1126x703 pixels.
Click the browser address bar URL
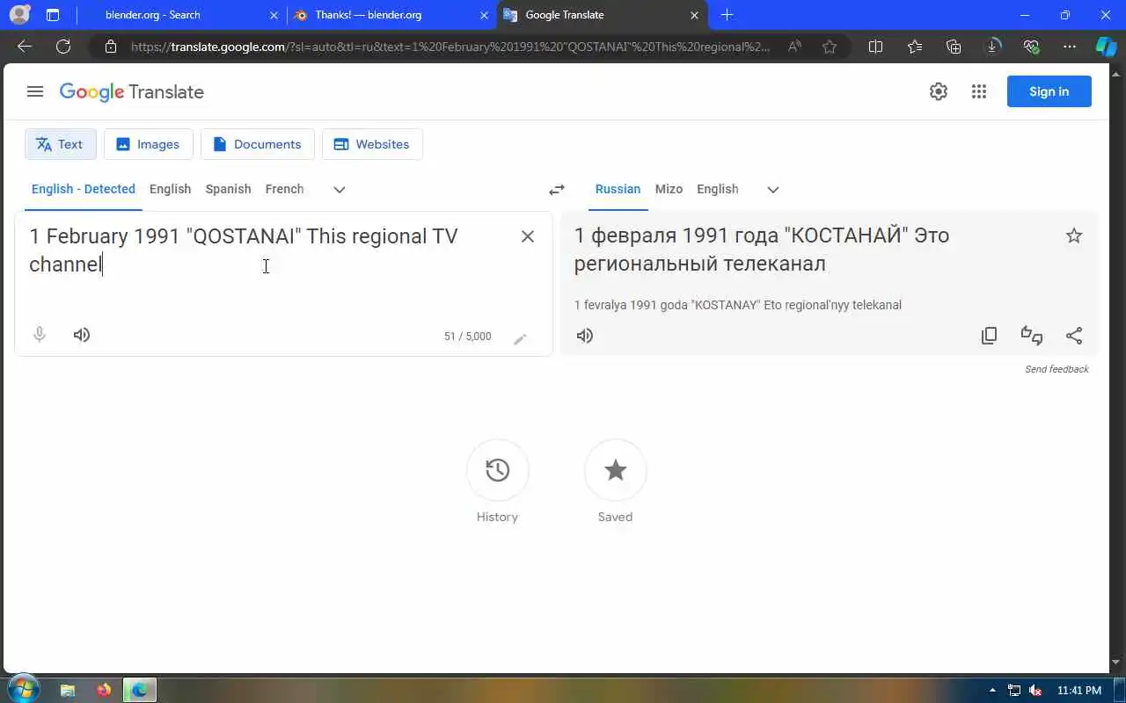[x=450, y=47]
